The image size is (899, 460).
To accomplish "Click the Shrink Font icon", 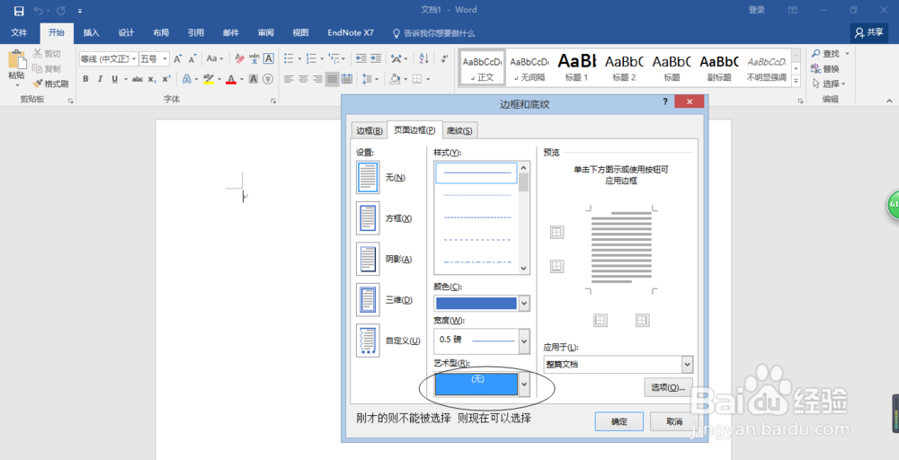I will pyautogui.click(x=192, y=58).
